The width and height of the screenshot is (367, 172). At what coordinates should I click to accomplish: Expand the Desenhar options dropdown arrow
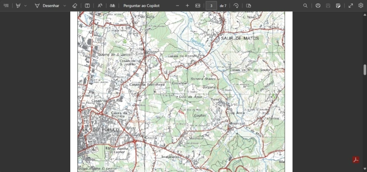(65, 6)
